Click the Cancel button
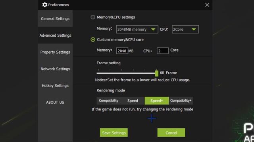 click(171, 133)
